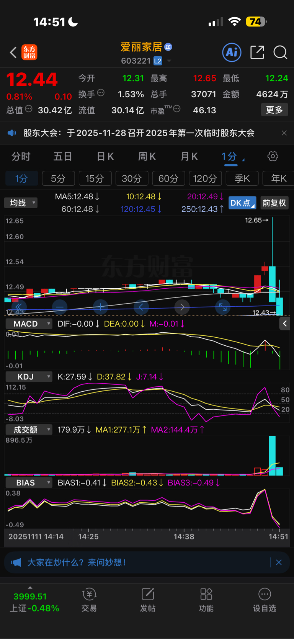
Task: Tap the verified badge beside 爱丽家居
Action: click(168, 47)
